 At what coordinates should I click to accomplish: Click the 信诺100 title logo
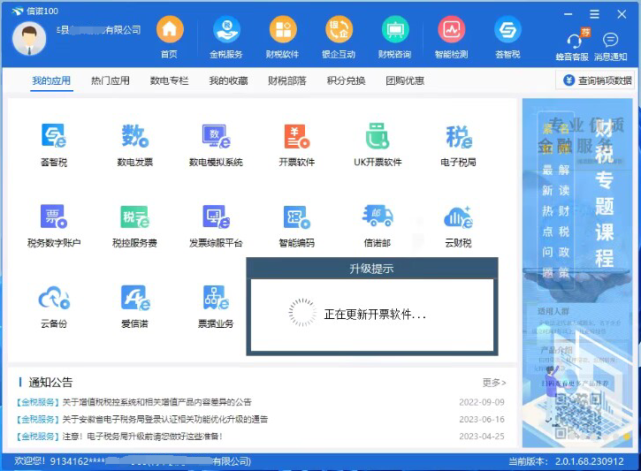tap(35, 11)
